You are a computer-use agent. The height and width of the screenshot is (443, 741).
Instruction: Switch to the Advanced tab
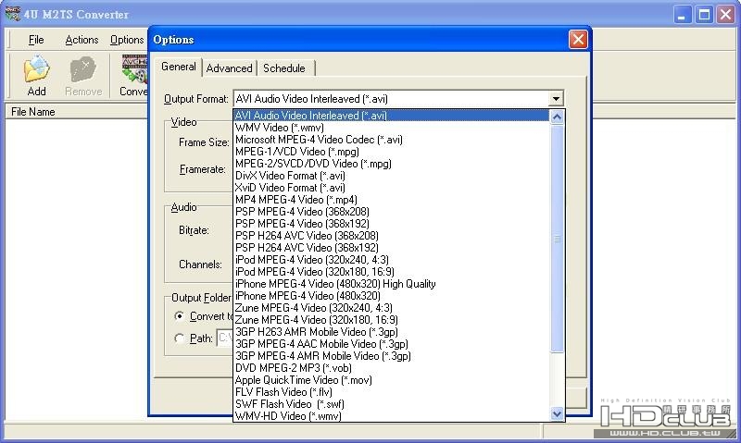(229, 68)
